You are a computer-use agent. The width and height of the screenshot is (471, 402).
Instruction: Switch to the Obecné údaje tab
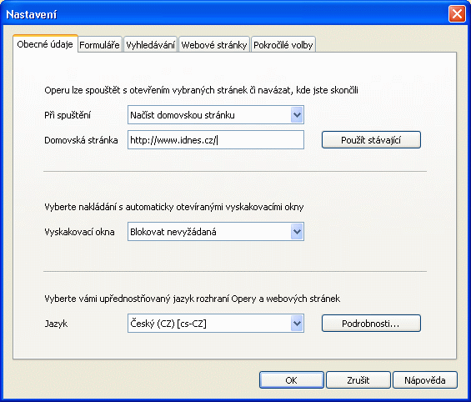pos(45,44)
